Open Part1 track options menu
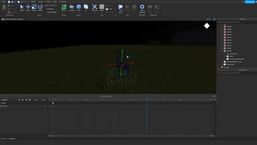The width and height of the screenshot is (257, 145). [x=45, y=106]
